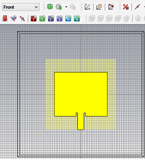Click the grayed update mesh icon

[72, 7]
